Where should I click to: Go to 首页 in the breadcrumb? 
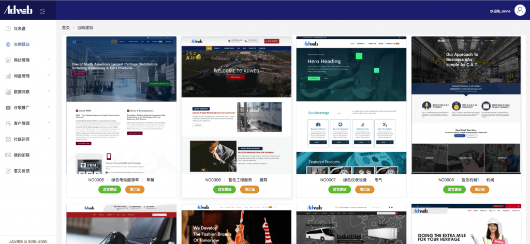66,28
